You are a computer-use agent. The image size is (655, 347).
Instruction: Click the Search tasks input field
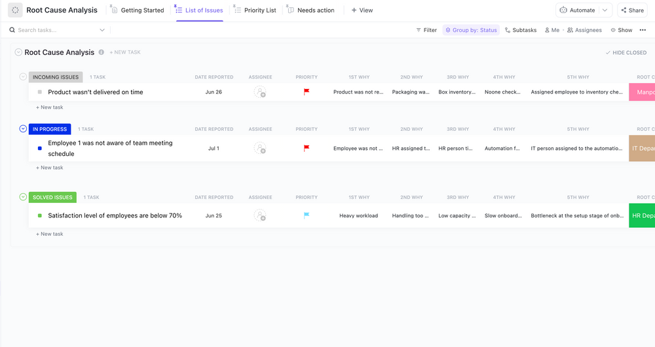[x=56, y=30]
